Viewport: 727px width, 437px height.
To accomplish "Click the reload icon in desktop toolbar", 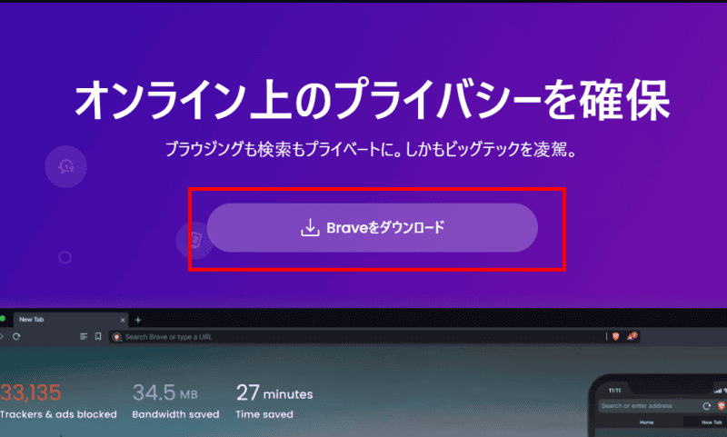I will coord(16,336).
